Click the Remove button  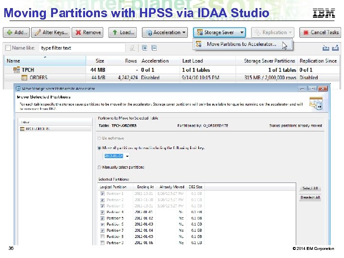(87, 32)
